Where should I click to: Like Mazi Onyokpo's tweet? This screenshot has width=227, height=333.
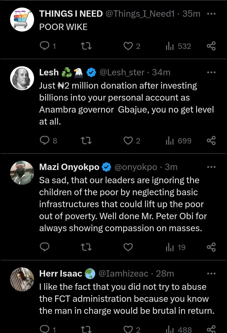tap(128, 247)
